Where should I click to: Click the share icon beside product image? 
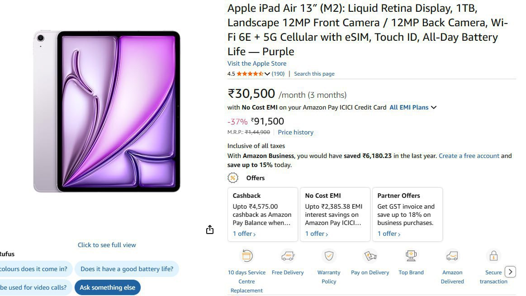point(210,229)
